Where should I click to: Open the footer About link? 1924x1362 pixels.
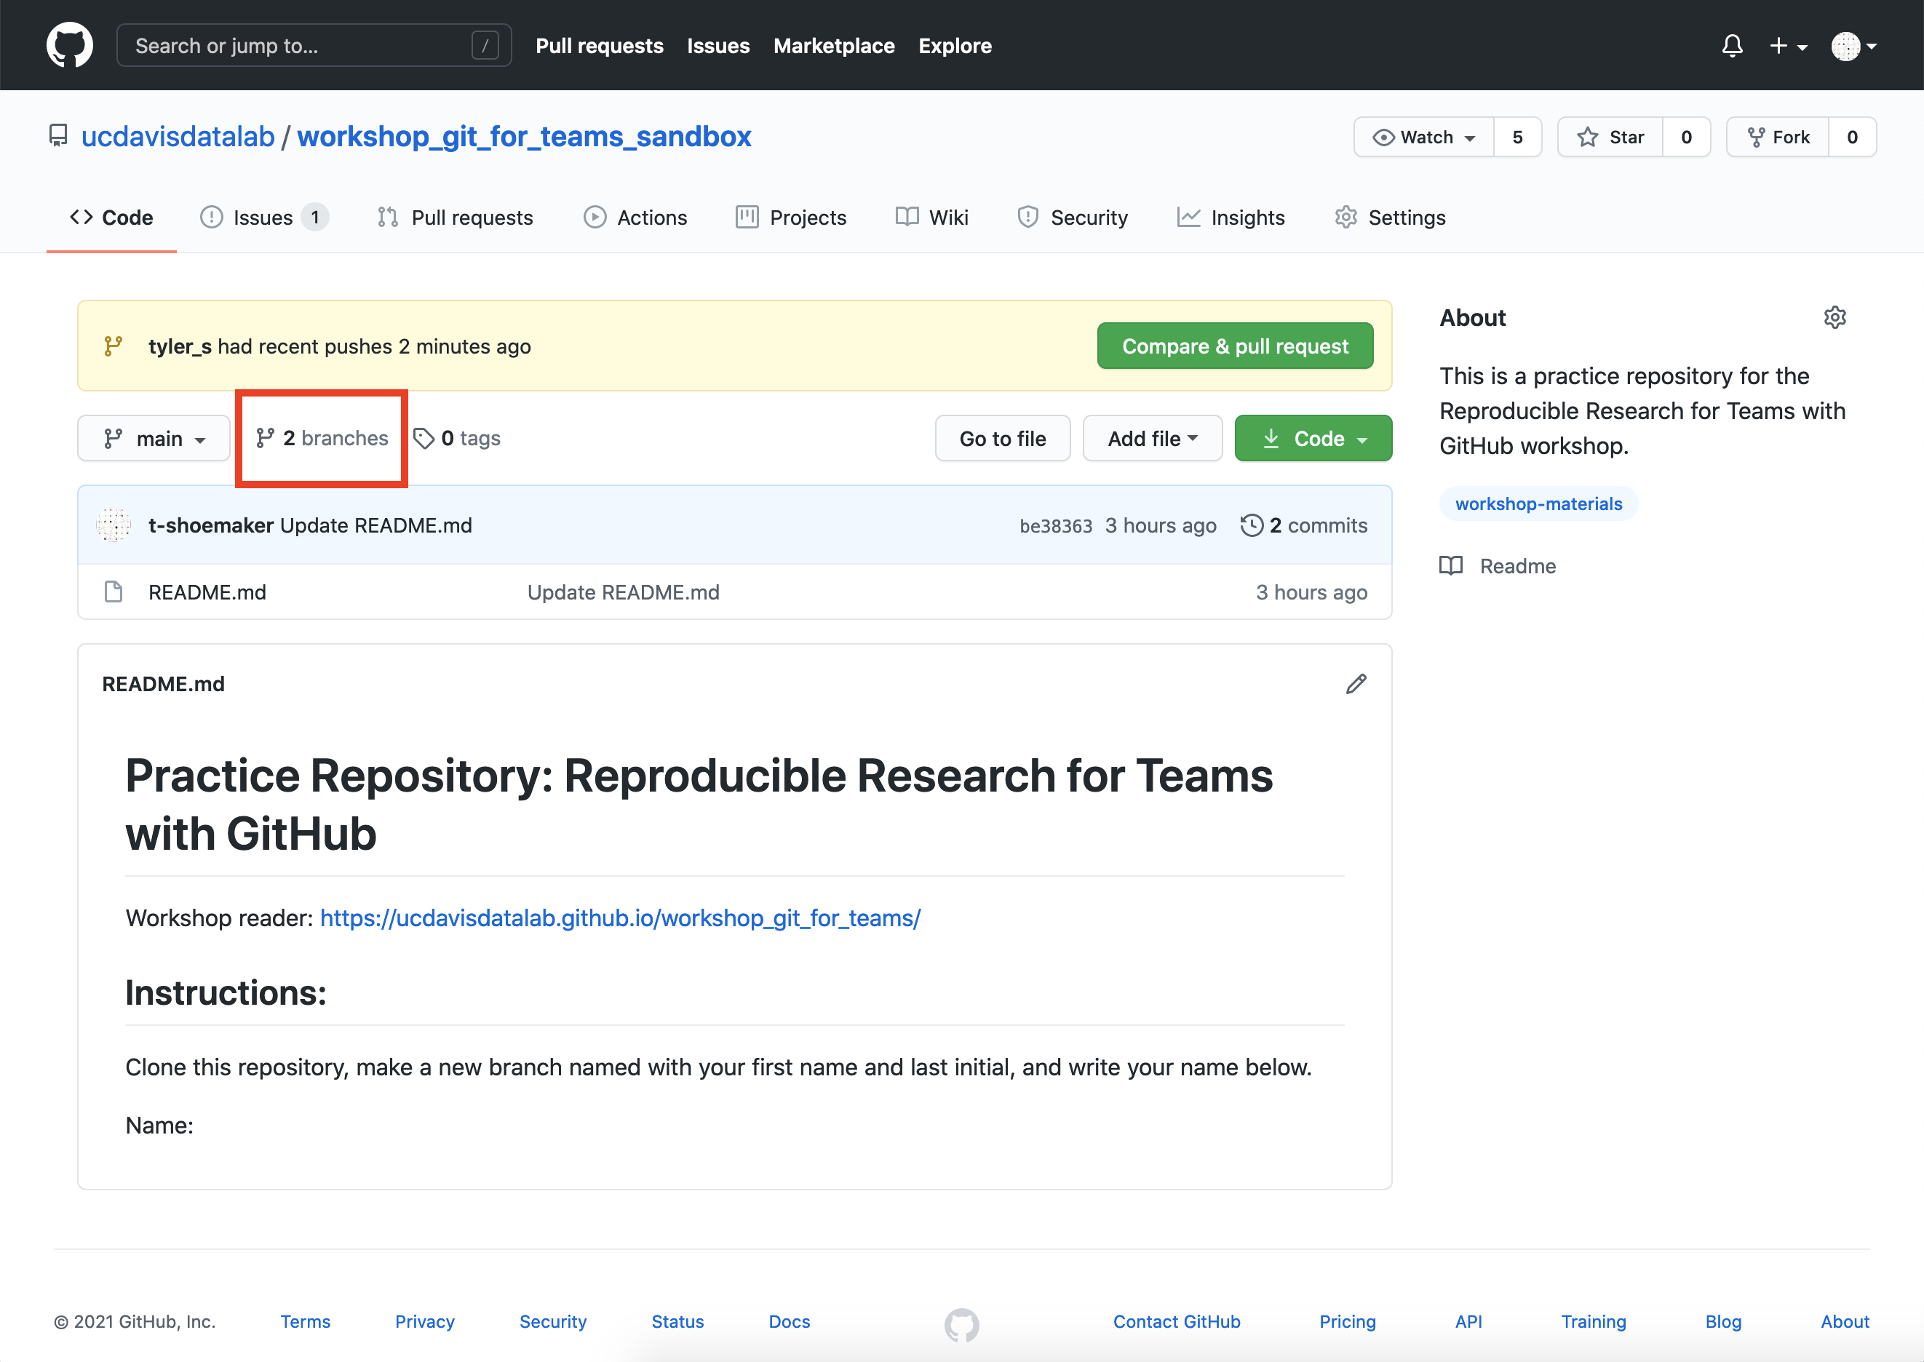1845,1321
